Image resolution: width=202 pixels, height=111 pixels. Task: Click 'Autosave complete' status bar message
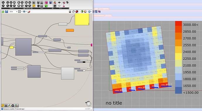[x=14, y=109]
